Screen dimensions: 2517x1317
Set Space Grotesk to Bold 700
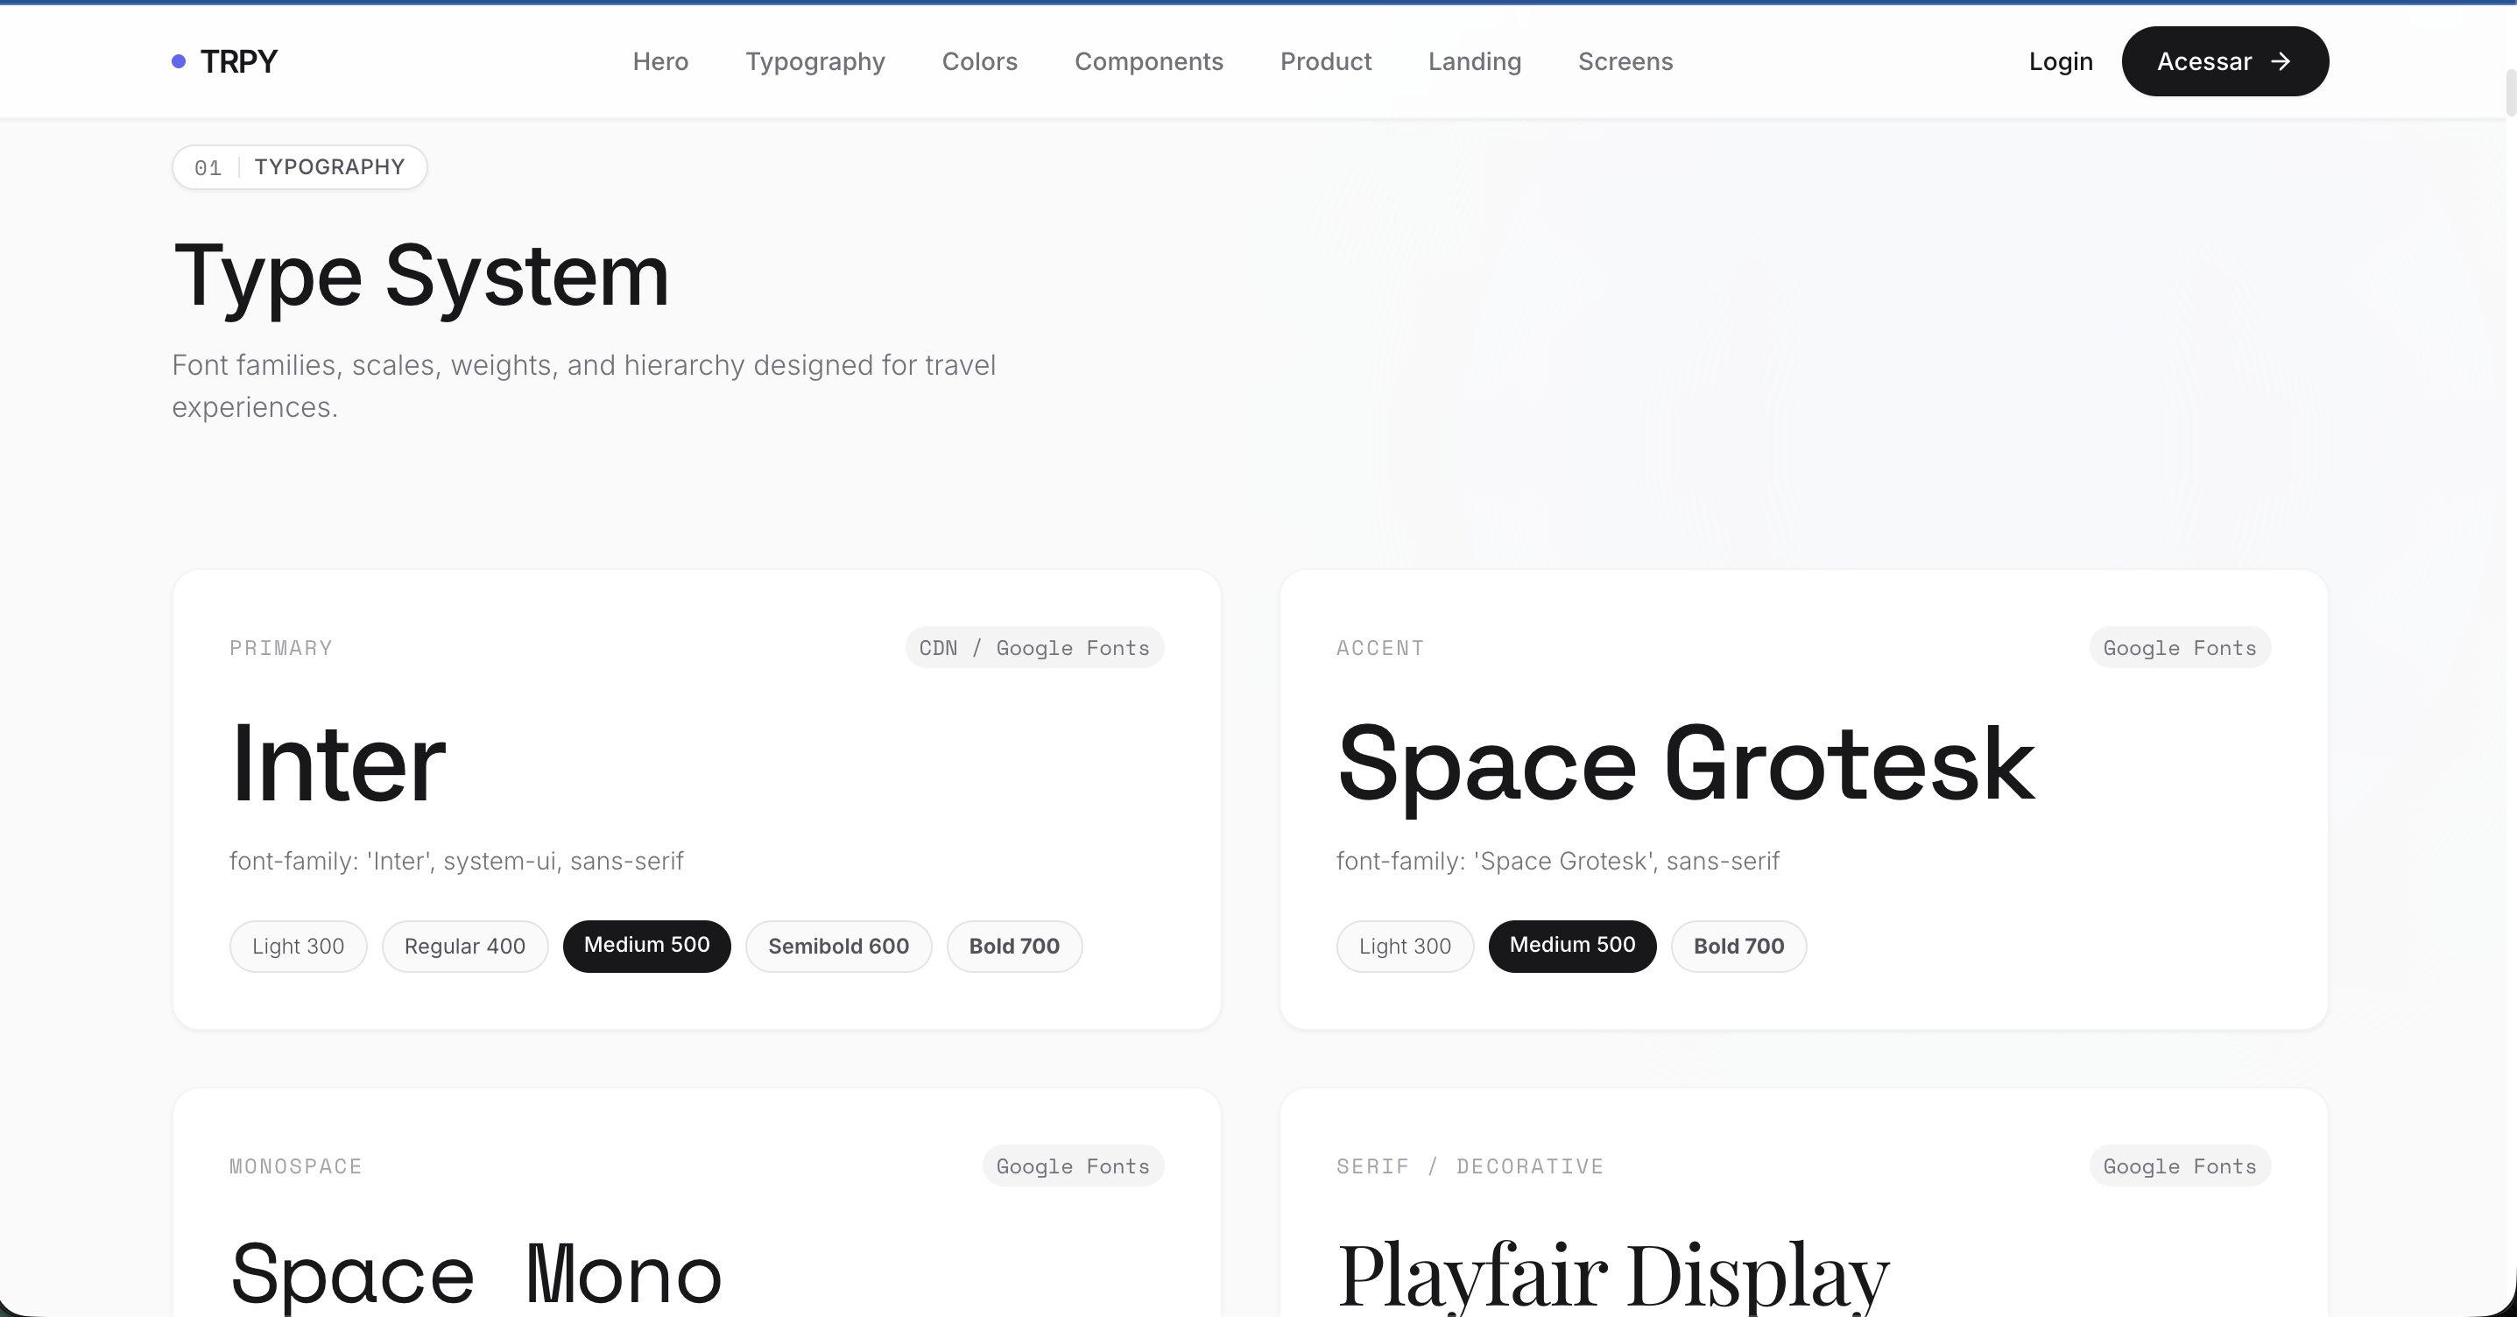[x=1739, y=947]
